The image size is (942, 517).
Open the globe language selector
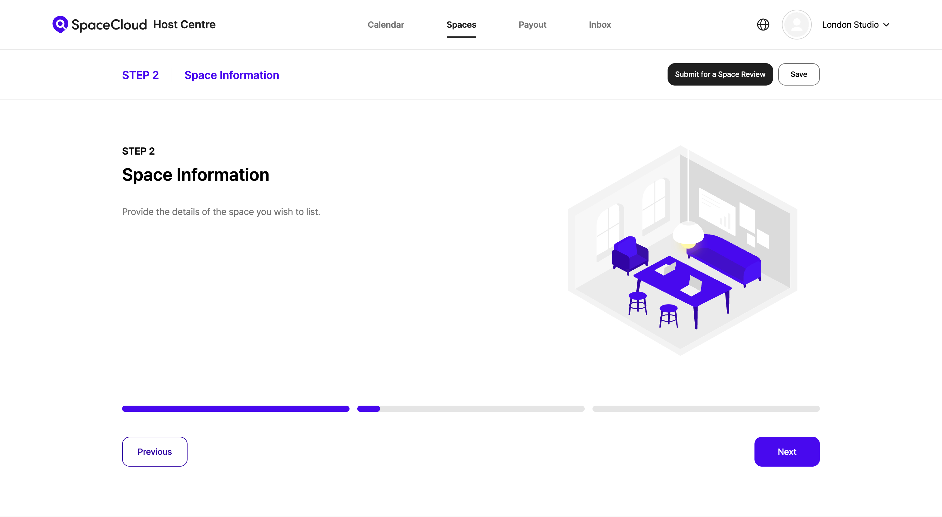pos(763,25)
